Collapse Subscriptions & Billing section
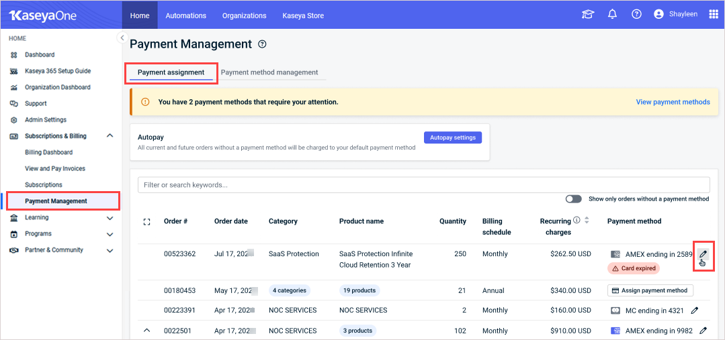 coord(110,136)
